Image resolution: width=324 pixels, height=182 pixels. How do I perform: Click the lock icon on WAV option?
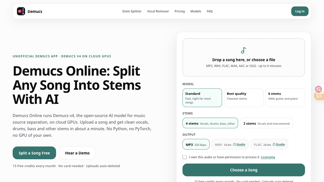(234, 144)
